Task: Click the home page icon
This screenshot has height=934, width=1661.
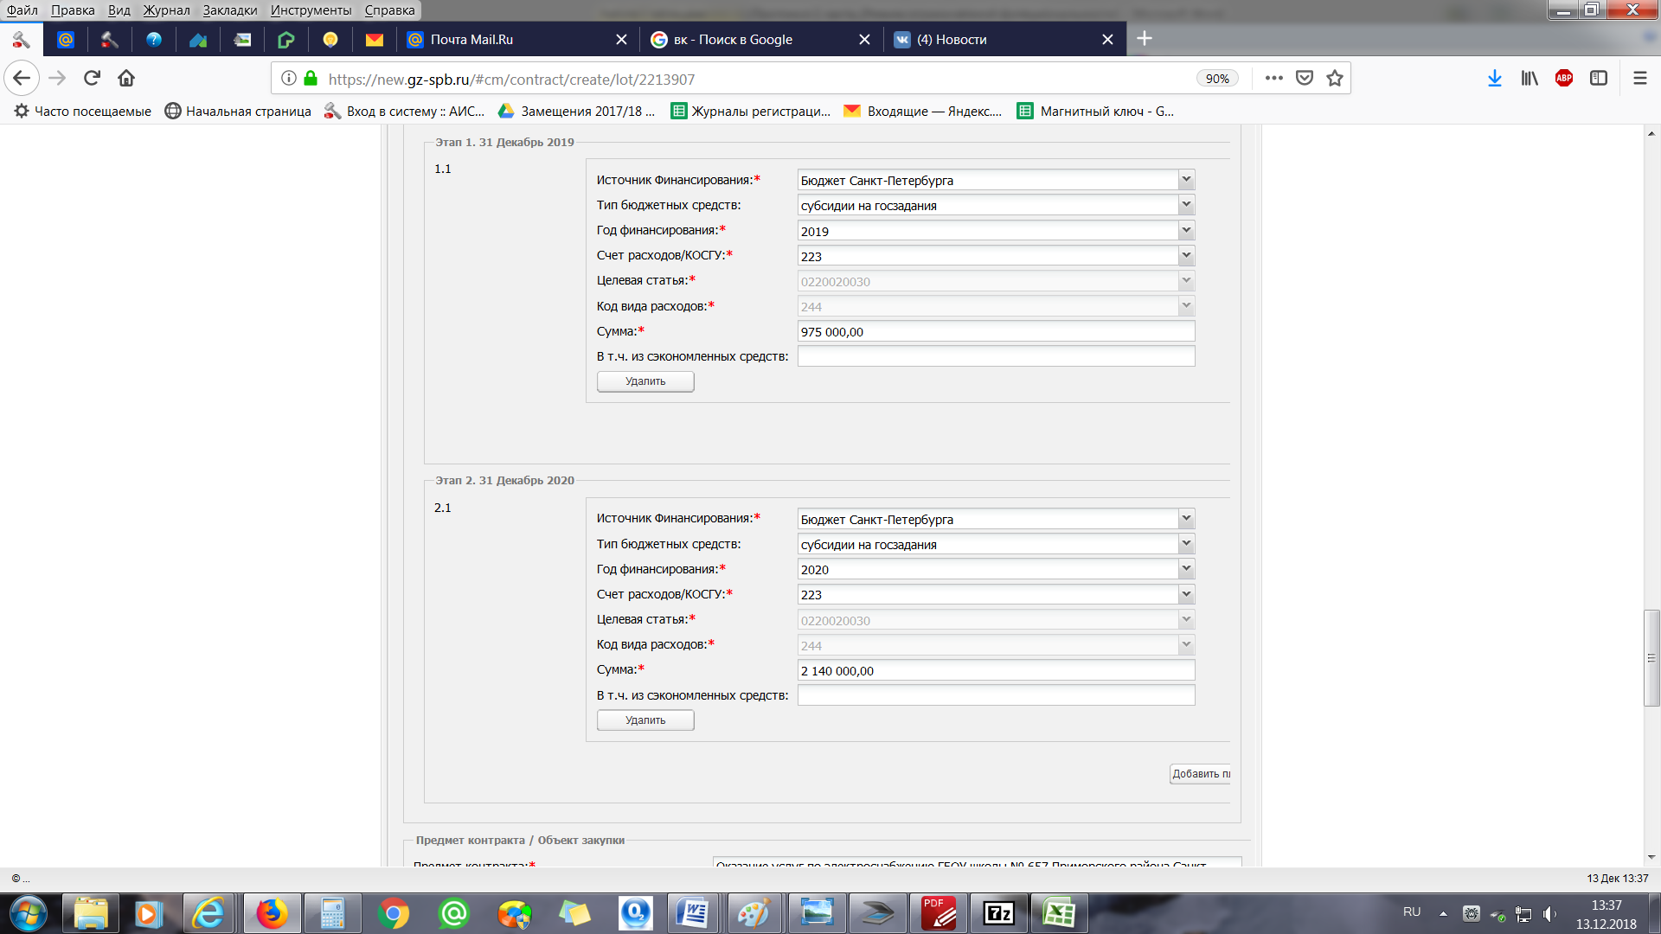Action: coord(126,78)
